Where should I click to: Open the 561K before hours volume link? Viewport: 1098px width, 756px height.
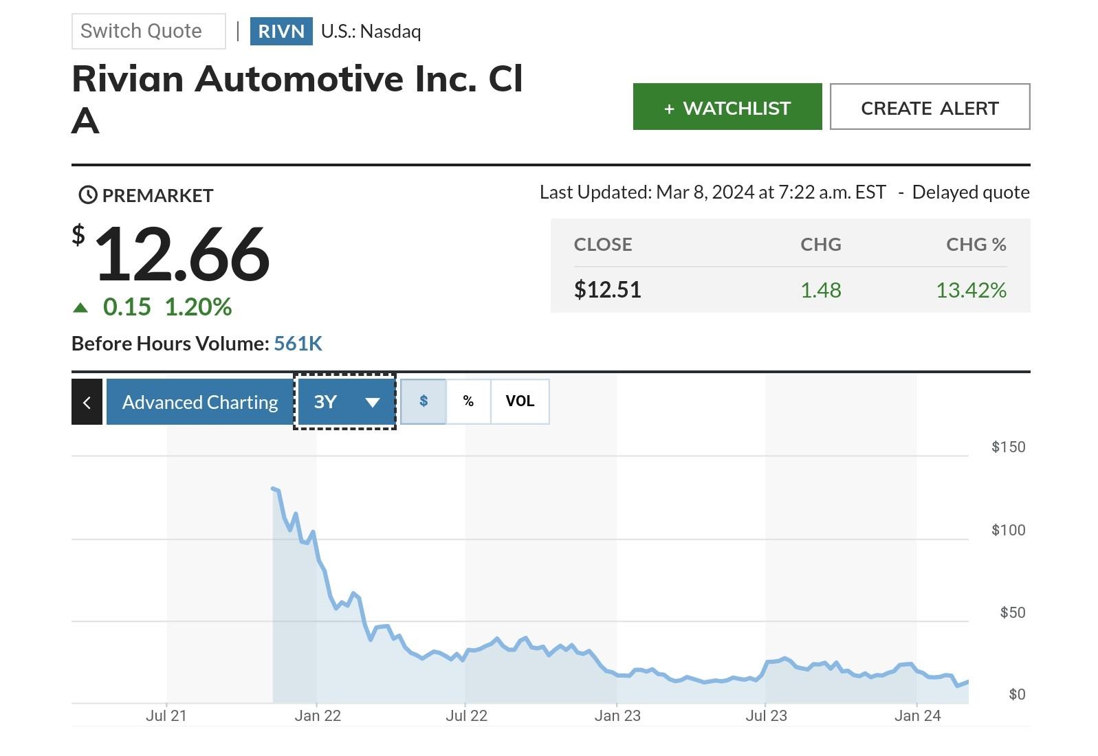click(298, 344)
